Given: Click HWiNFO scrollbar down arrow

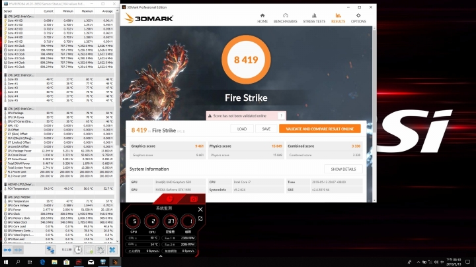Looking at the screenshot, I should (x=118, y=241).
